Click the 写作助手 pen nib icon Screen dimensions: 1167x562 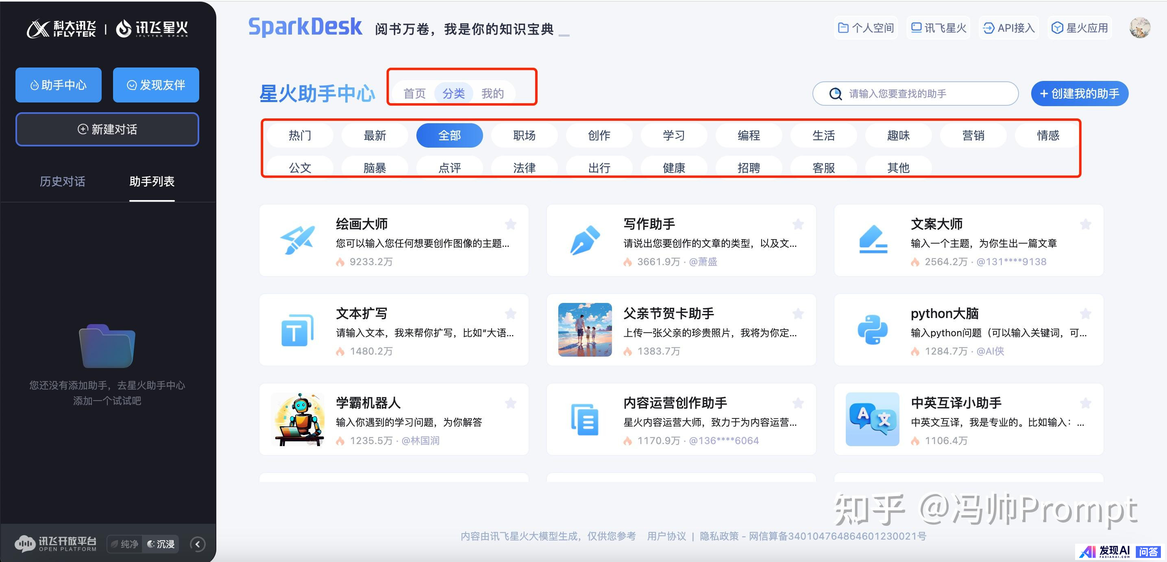[585, 240]
